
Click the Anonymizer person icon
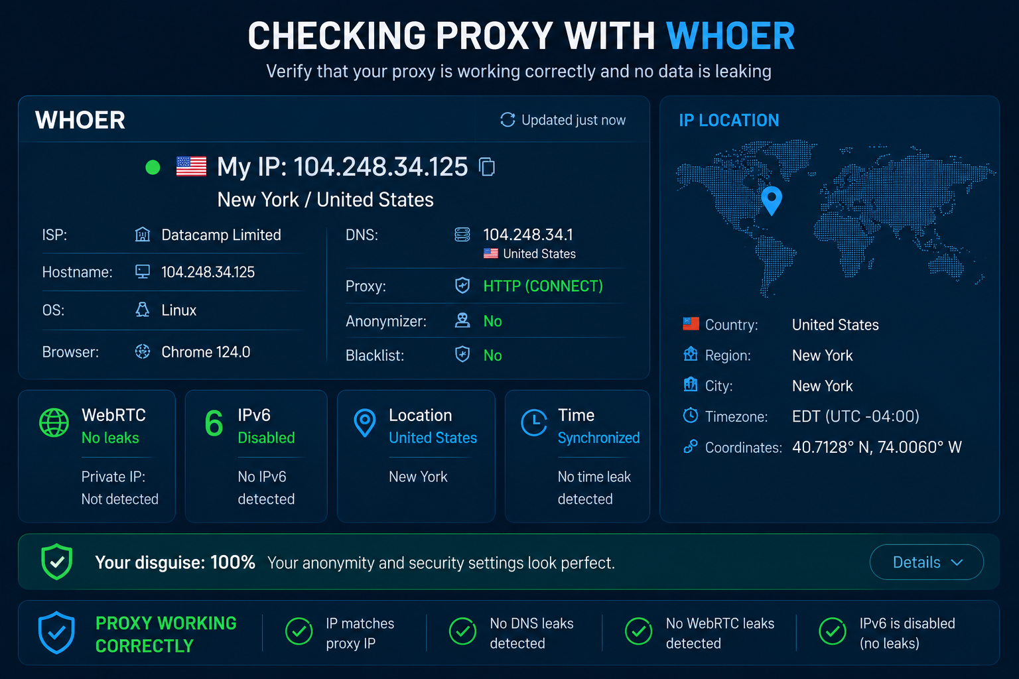point(462,321)
